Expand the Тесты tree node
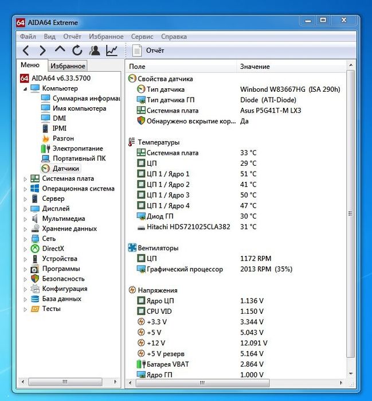 click(25, 309)
